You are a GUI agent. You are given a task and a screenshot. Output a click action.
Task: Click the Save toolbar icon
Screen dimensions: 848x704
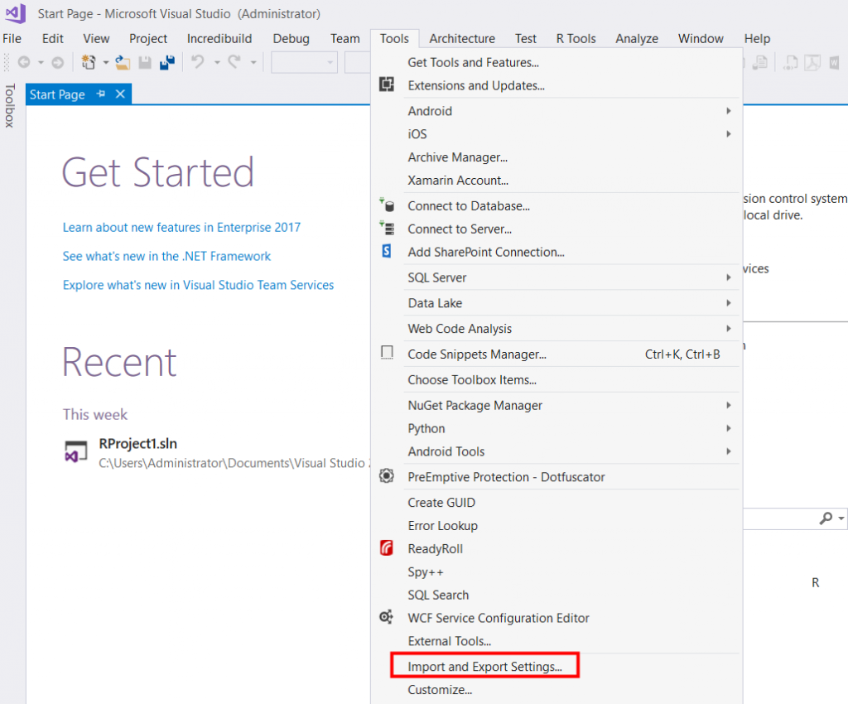click(145, 63)
